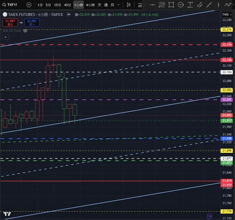Select the Fib retracement drawing tool

(x=162, y=5)
